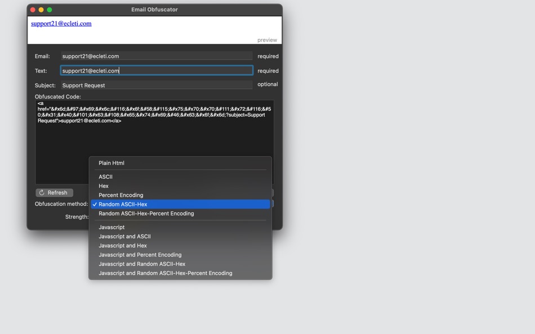Choose Javascript and Random ASCII-Hex
Viewport: 535px width, 334px height.
point(180,264)
